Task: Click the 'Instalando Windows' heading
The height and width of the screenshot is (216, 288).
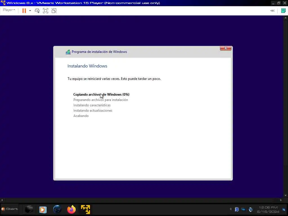Action: 87,66
